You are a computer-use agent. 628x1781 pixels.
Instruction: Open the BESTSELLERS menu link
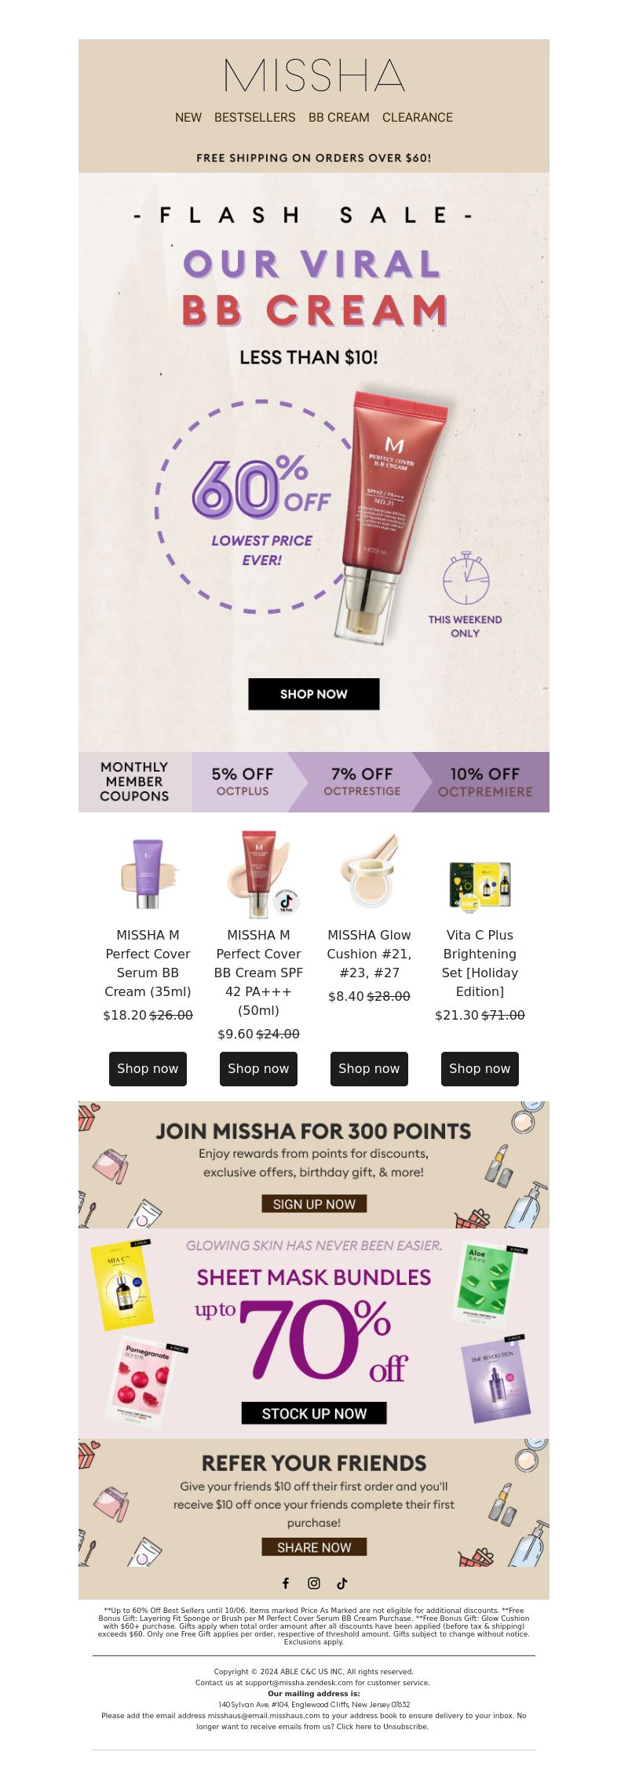255,117
